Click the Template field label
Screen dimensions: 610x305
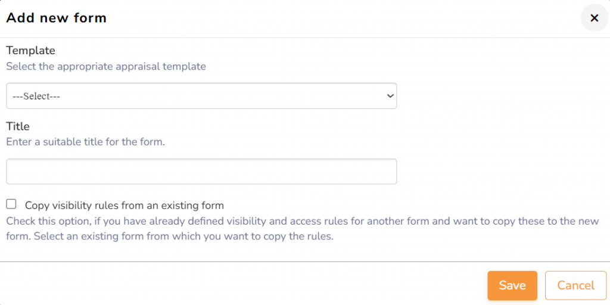click(30, 51)
